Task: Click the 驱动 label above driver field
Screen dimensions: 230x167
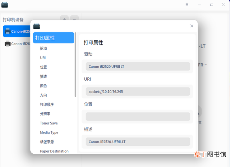Action: [x=88, y=54]
